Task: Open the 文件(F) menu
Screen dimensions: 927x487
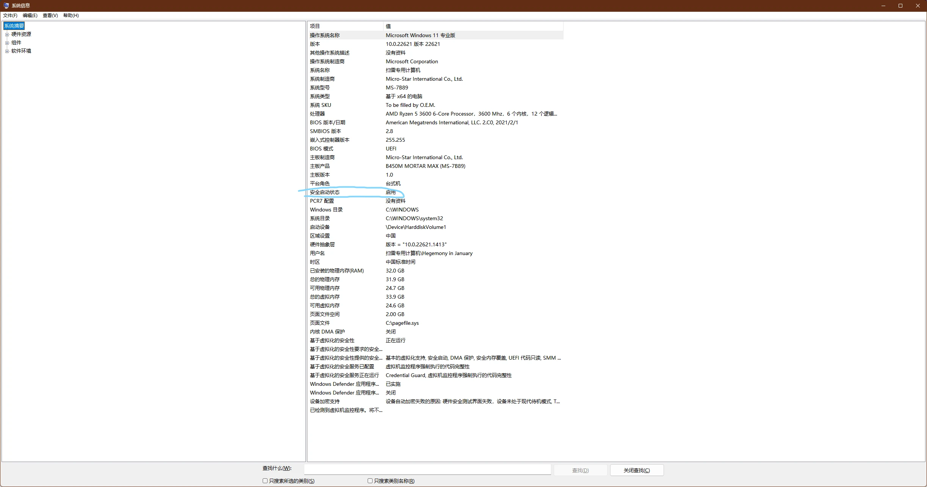Action: click(x=10, y=16)
